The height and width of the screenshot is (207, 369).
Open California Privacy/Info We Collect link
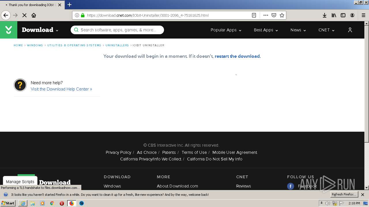tap(151, 159)
